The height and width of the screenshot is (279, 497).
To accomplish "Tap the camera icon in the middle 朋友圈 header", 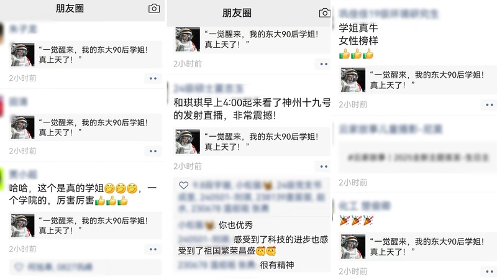I will coord(324,13).
